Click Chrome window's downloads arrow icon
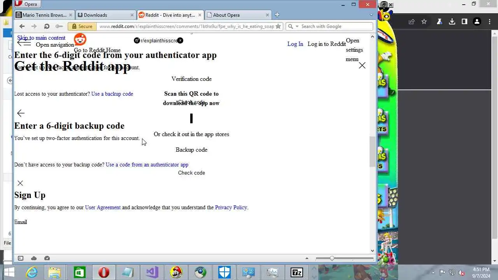This screenshot has width=498, height=280. pyautogui.click(x=452, y=22)
